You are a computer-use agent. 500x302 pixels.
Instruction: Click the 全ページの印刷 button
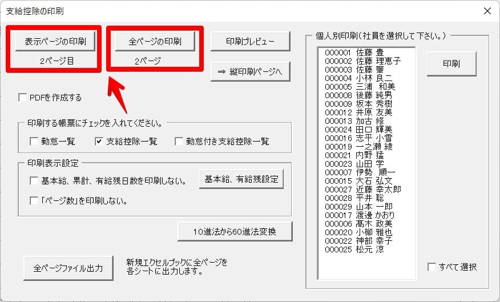tap(155, 41)
